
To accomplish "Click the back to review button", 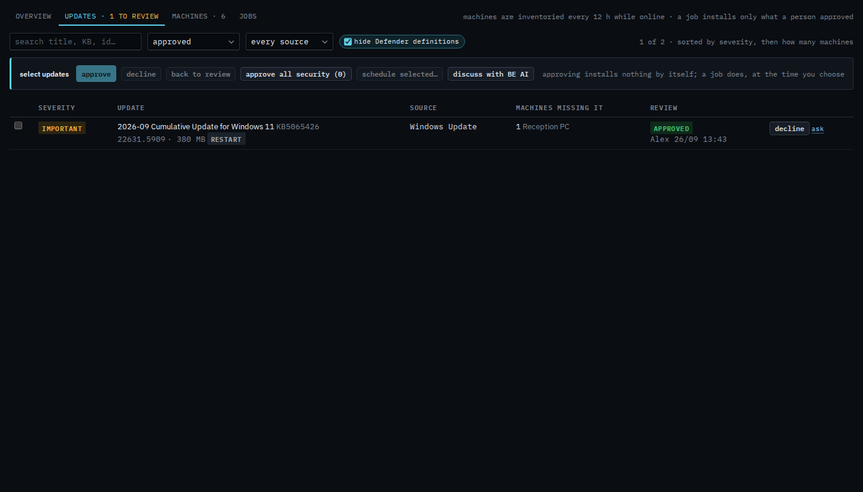I will tap(201, 74).
